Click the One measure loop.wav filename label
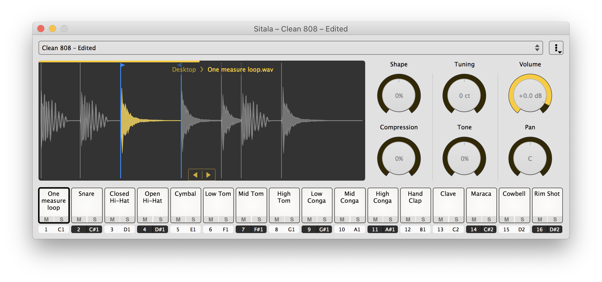Screen dimensions: 602x282 click(x=240, y=69)
